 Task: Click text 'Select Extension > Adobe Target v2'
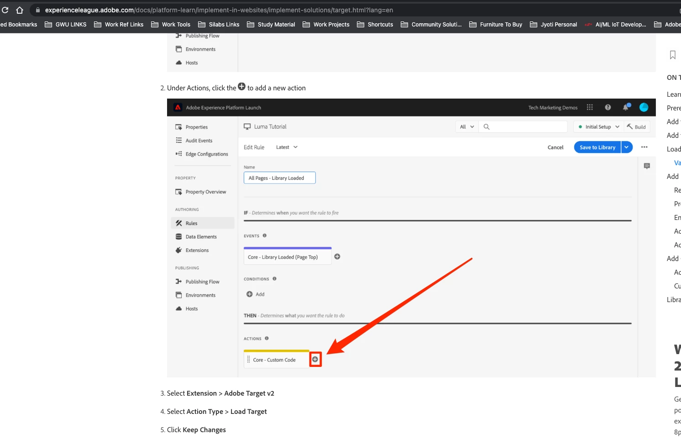pos(220,393)
